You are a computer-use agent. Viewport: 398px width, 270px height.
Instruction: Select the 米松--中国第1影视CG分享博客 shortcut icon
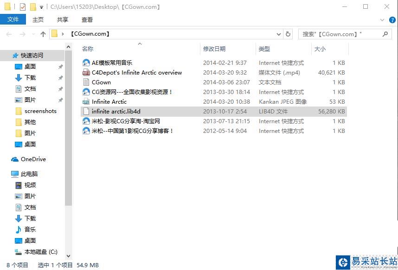(x=86, y=131)
